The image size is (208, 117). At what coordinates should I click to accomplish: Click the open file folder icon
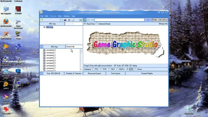42,20
